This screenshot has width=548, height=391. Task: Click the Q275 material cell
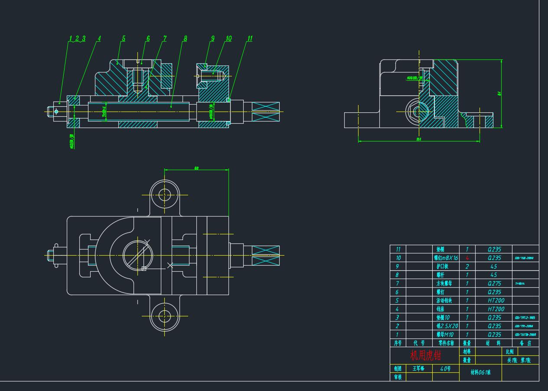click(x=494, y=283)
